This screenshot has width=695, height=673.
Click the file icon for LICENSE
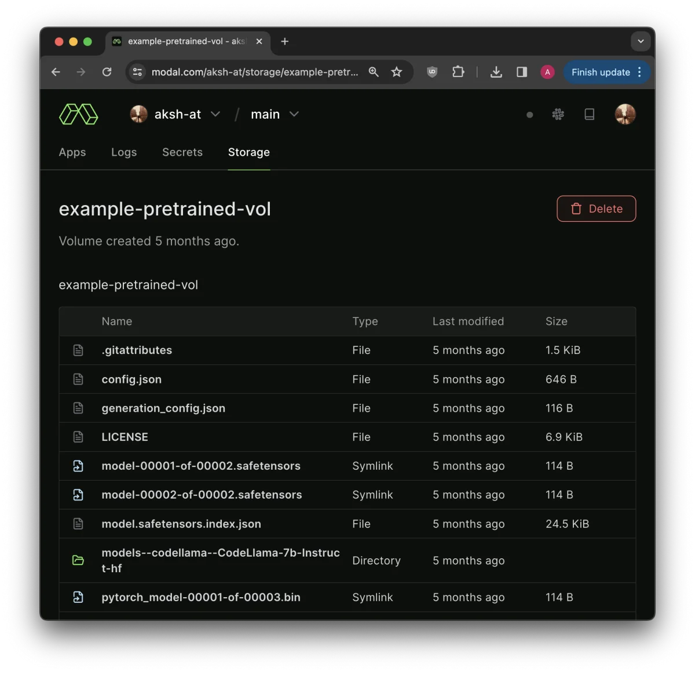point(78,437)
